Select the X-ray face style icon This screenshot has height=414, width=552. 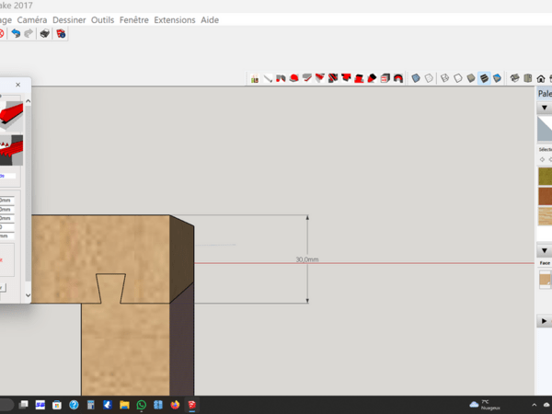pos(416,79)
